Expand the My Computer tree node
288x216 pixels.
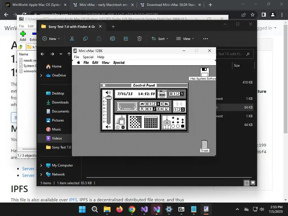tap(41, 165)
